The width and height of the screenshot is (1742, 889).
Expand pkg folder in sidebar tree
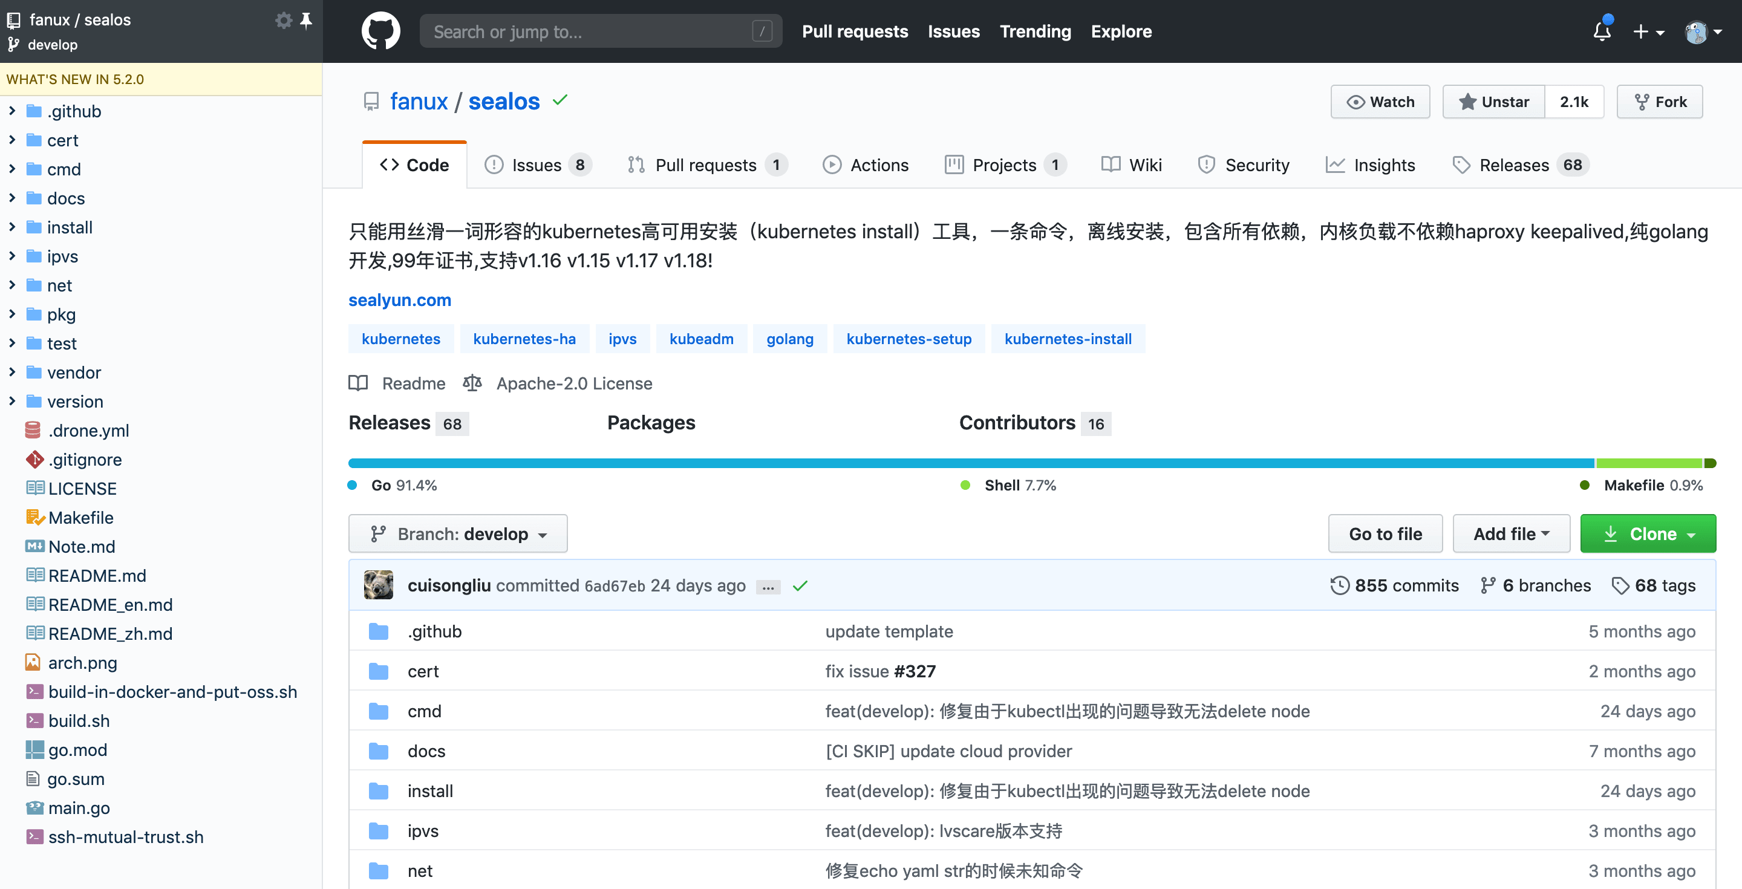11,314
